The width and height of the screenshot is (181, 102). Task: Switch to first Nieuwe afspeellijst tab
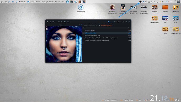tap(89, 25)
